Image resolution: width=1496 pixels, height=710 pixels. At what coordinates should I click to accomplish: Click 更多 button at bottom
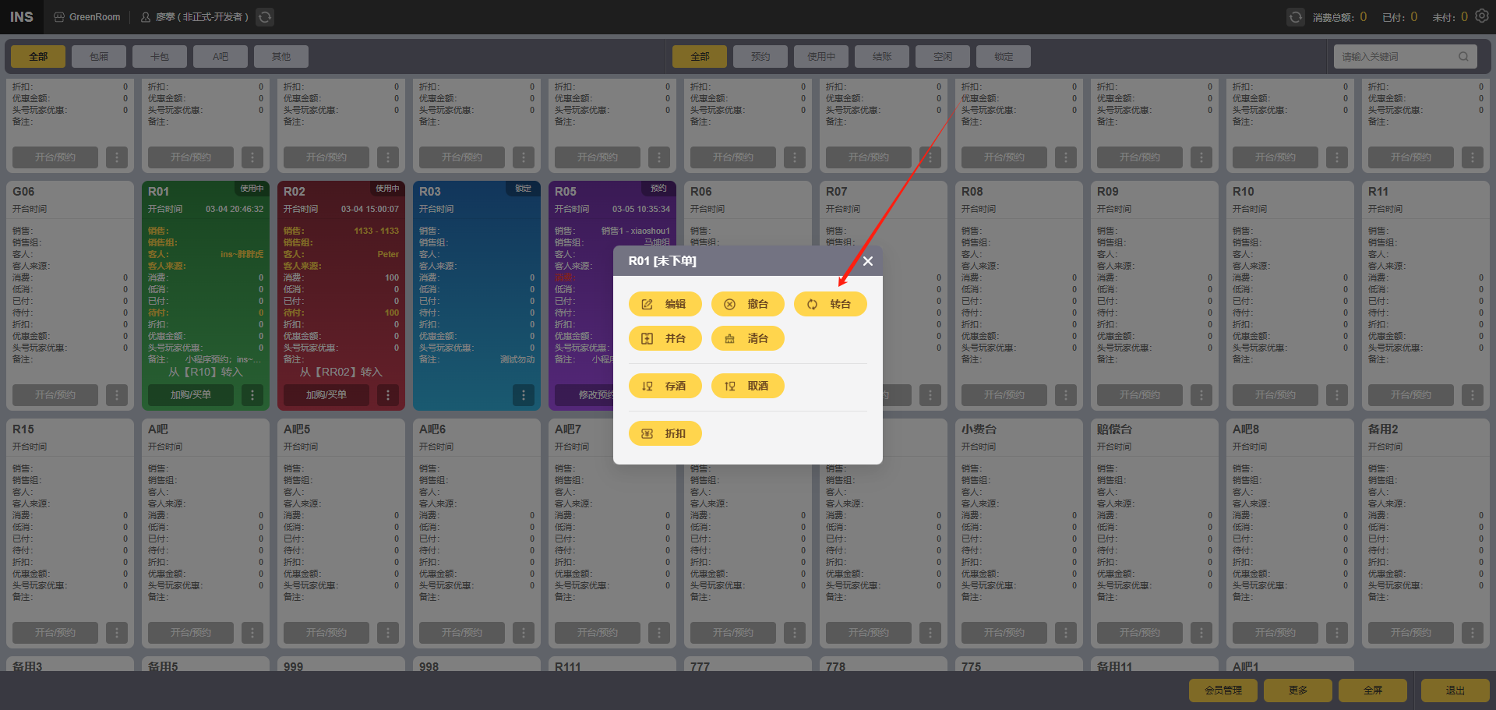tap(1298, 691)
